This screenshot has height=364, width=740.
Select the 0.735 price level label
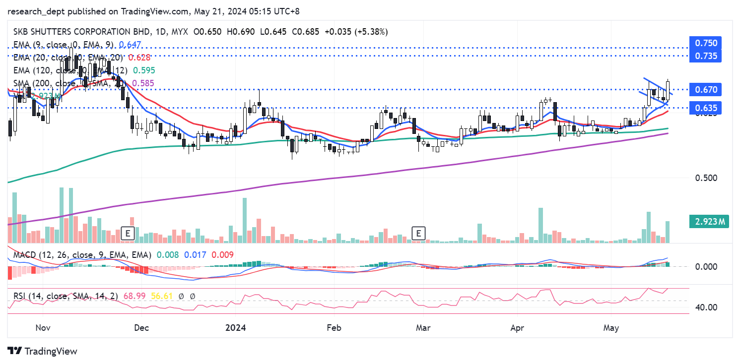[706, 56]
